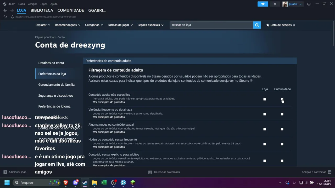Click the Steam logo in the title bar
Screen dimensions: 335x188
(x=4, y=4)
